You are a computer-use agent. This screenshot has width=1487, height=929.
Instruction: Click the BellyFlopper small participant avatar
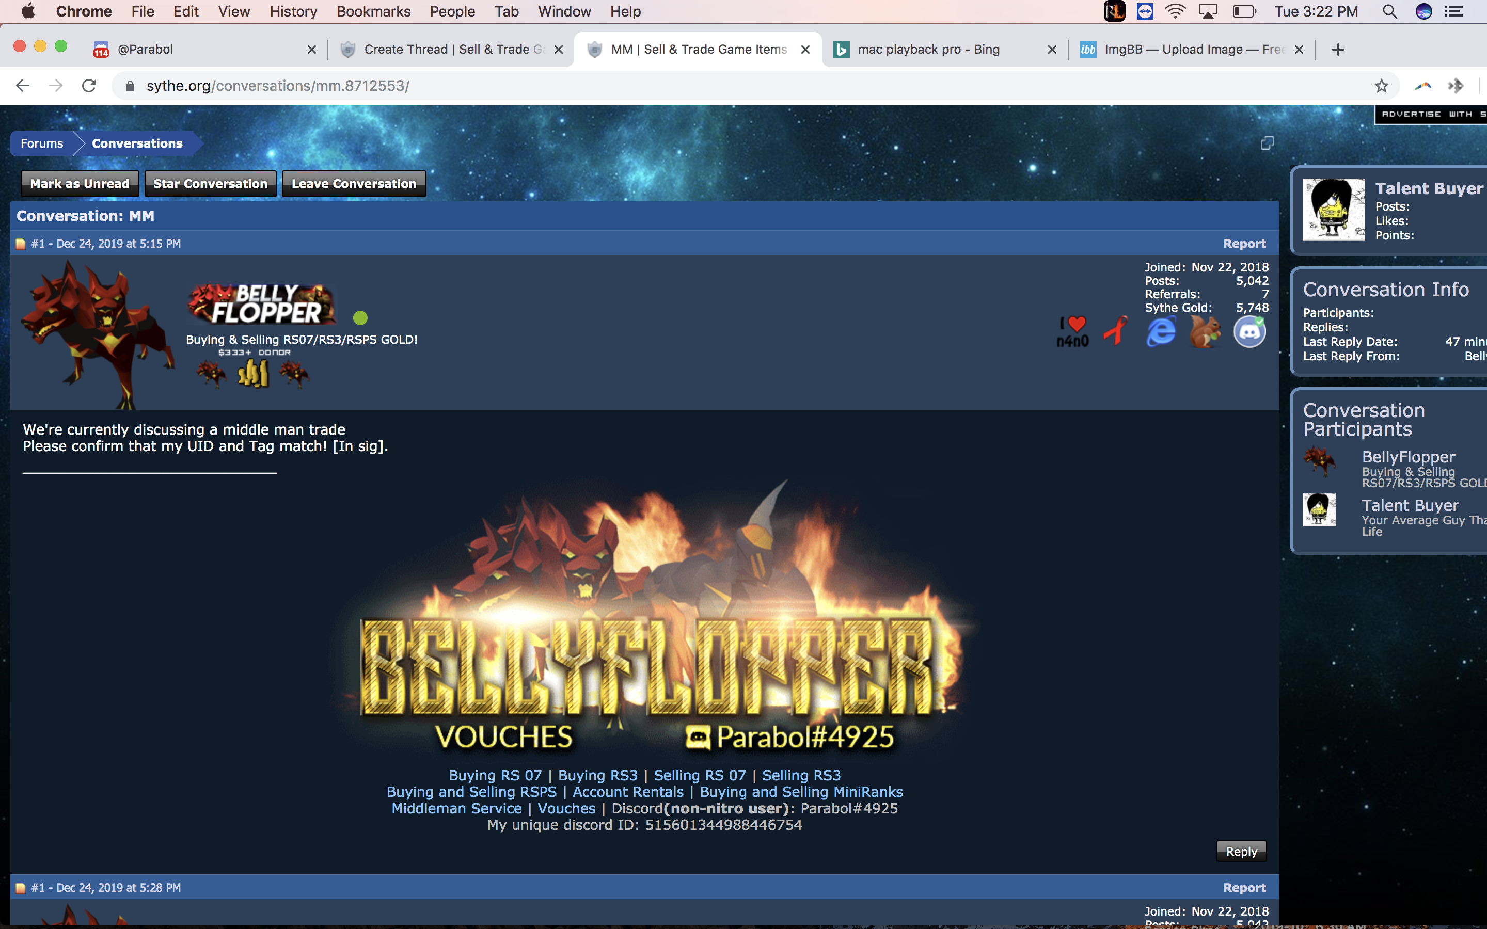pos(1319,461)
